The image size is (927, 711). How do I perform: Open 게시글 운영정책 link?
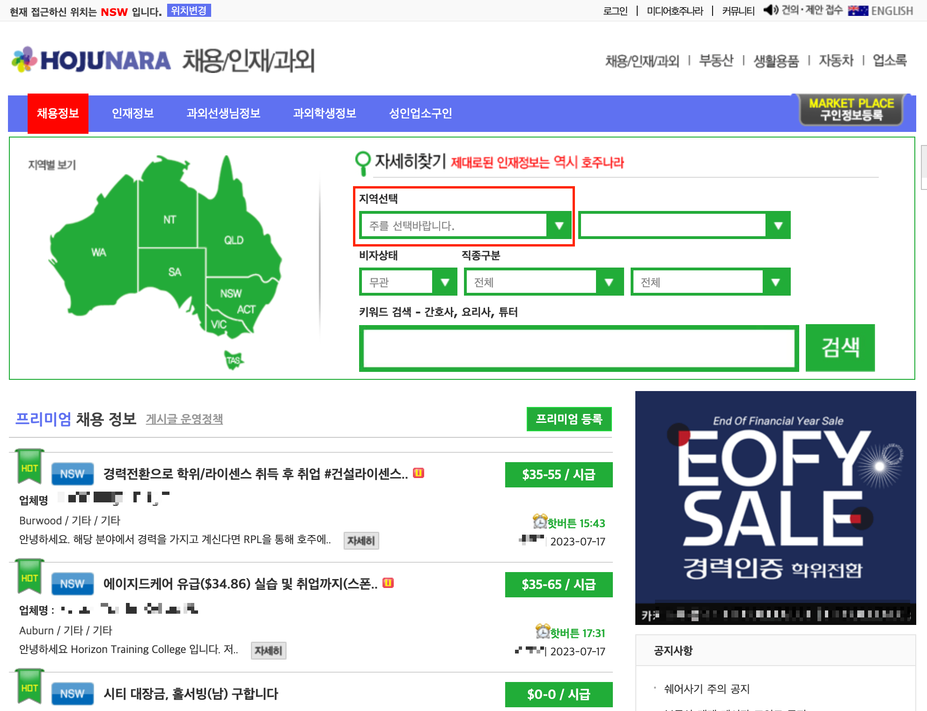pyautogui.click(x=184, y=419)
